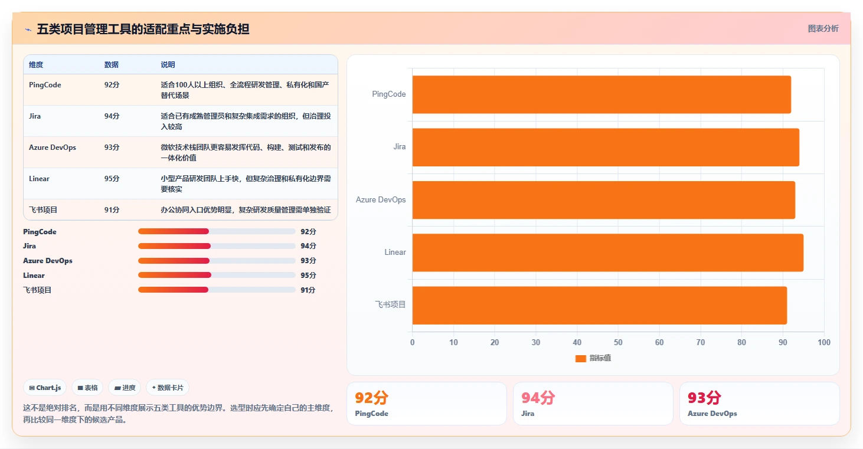Viewport: 863px width, 449px height.
Task: Click the 0 tick on x-axis
Action: point(412,343)
